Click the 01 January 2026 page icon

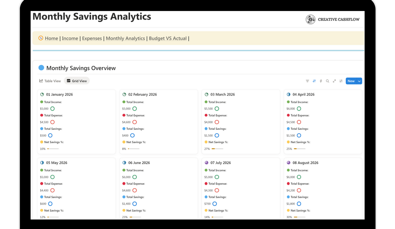pyautogui.click(x=42, y=95)
